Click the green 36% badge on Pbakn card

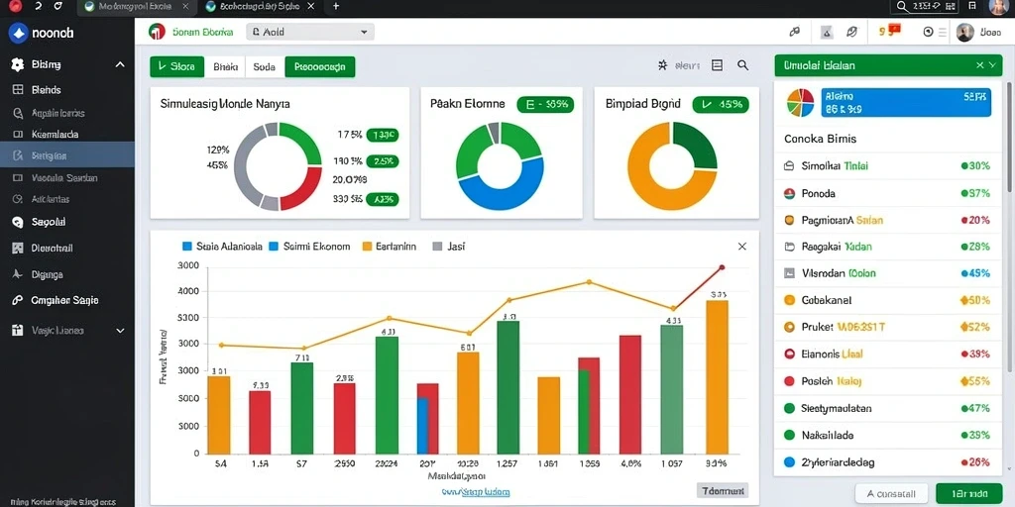[x=545, y=104]
